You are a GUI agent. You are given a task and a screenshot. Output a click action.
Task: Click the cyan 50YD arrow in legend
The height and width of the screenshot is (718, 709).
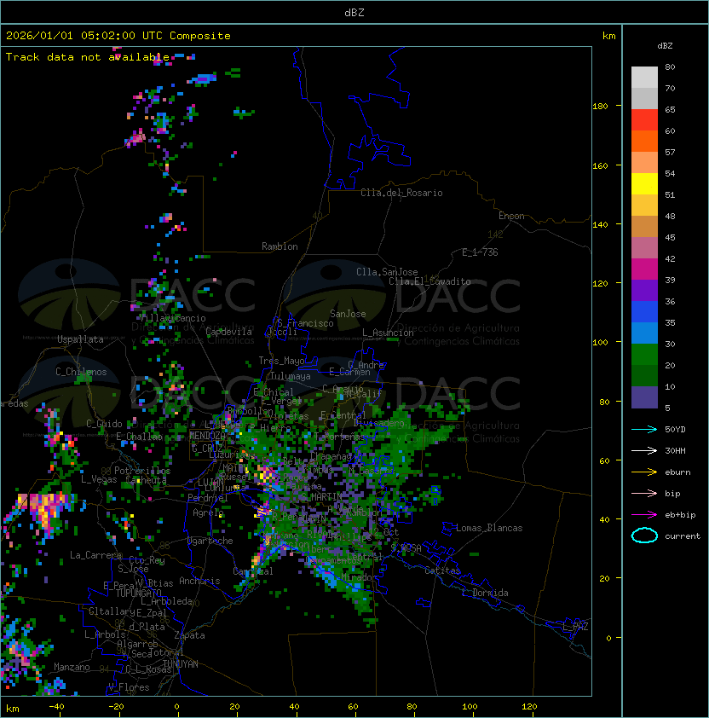644,430
